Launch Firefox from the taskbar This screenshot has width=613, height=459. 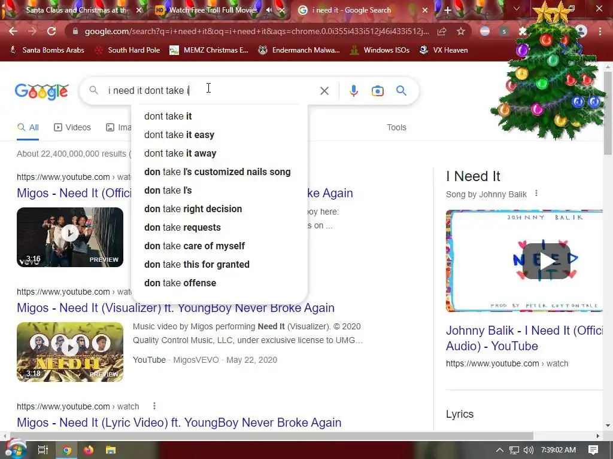89,450
